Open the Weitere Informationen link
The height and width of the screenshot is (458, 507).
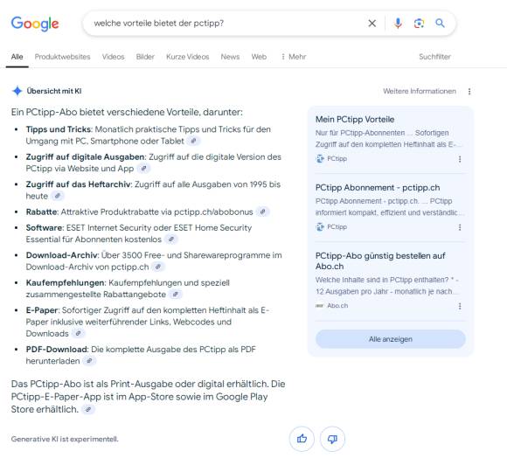420,91
